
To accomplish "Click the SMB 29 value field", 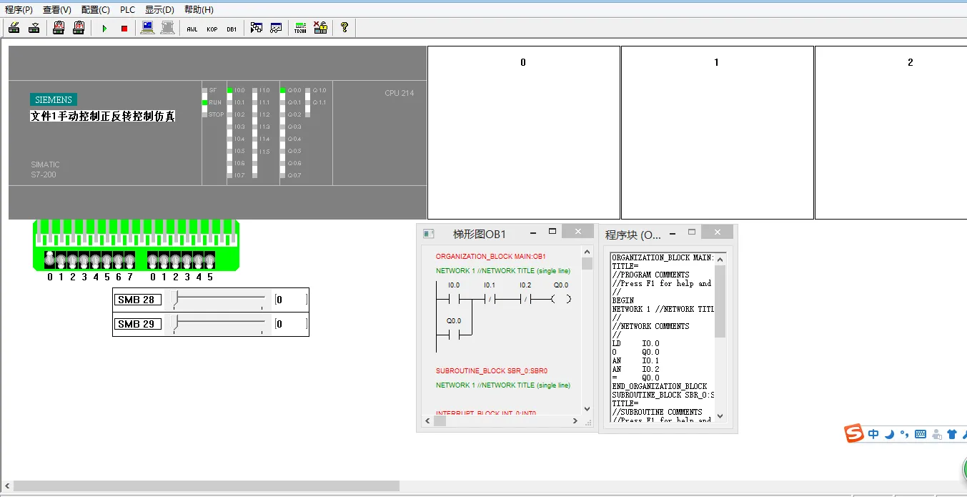I will 291,324.
